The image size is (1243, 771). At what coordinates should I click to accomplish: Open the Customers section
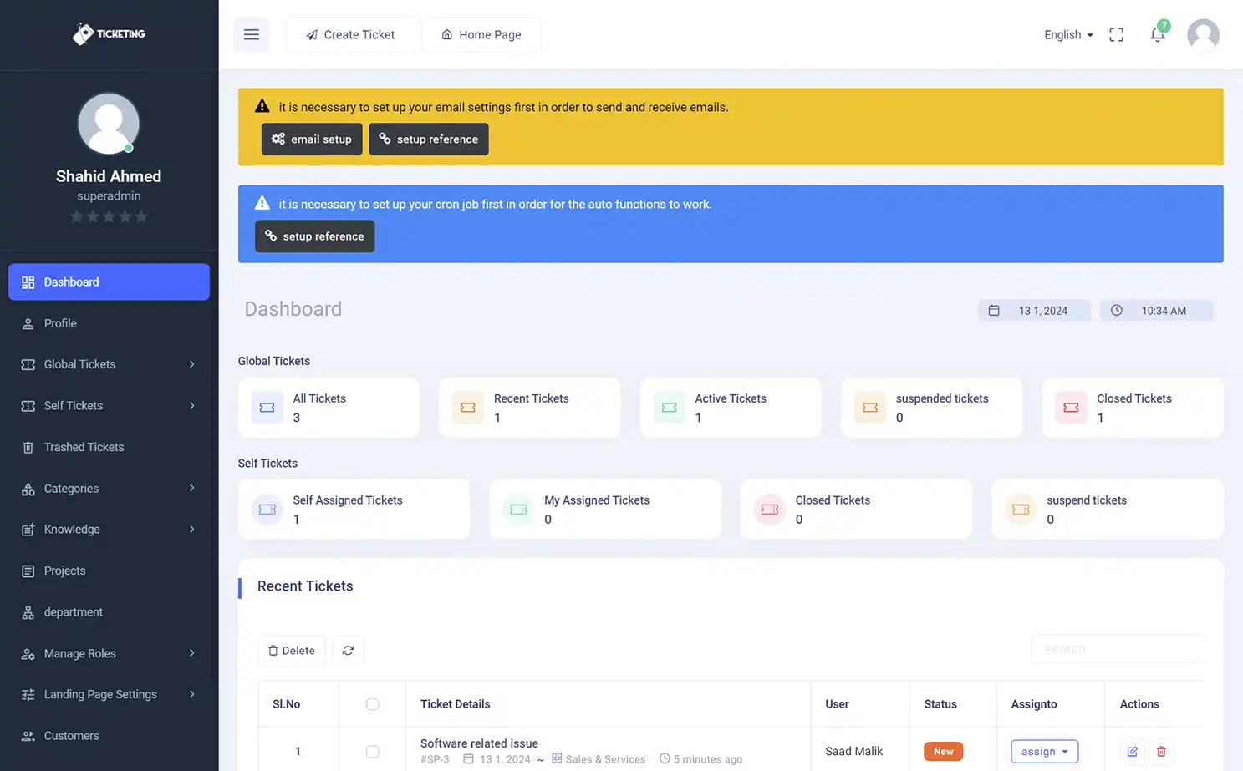(x=71, y=736)
